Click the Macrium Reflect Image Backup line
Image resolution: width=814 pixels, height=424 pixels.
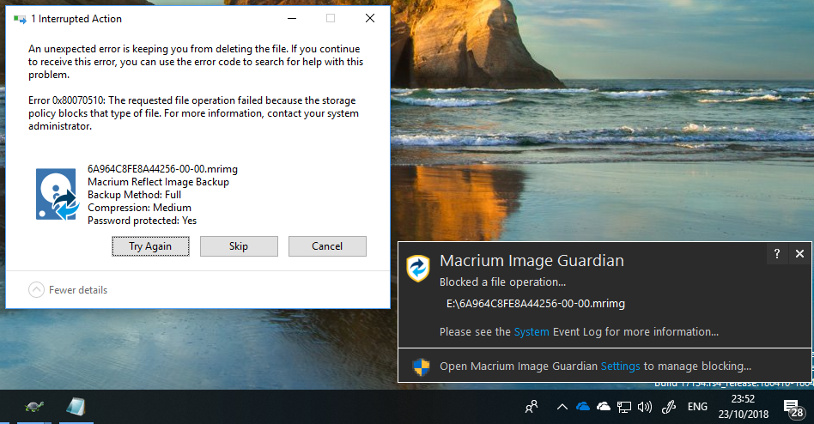pos(158,182)
